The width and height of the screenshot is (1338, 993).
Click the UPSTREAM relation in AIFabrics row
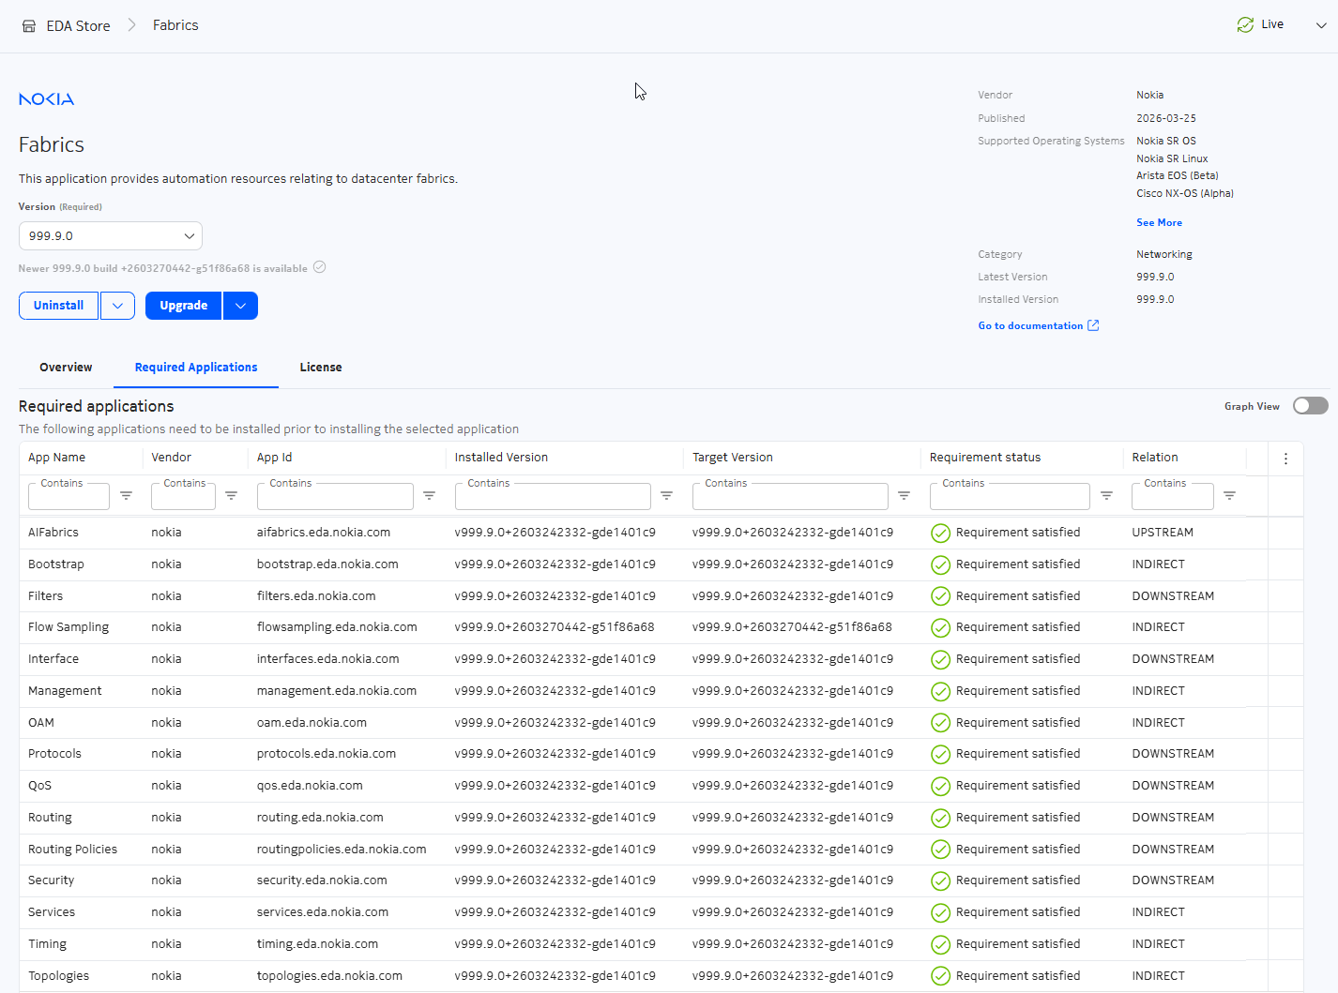pos(1163,533)
